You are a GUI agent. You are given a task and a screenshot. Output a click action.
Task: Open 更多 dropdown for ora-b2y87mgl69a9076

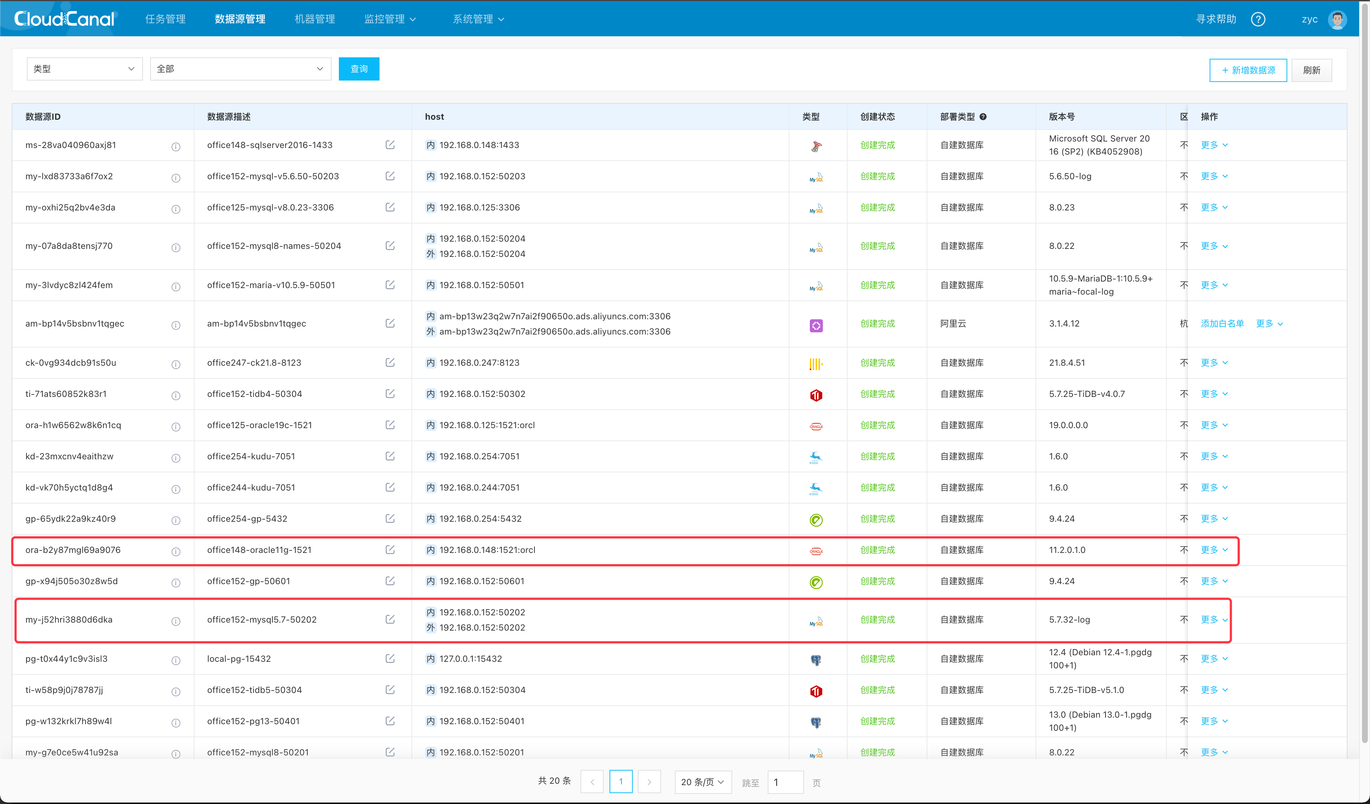1214,550
